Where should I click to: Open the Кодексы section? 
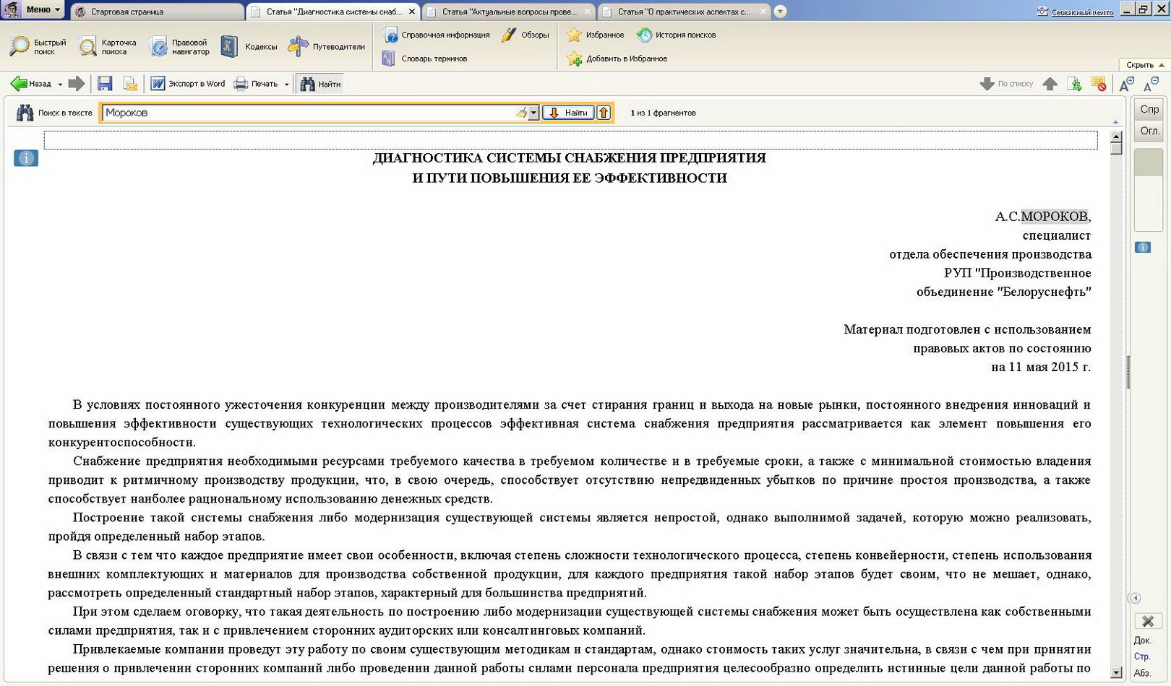point(249,47)
